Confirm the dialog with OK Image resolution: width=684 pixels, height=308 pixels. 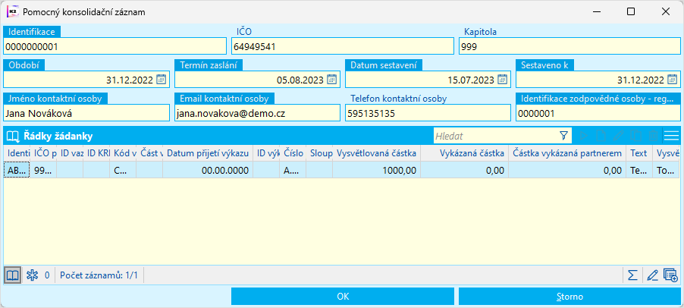click(x=343, y=297)
